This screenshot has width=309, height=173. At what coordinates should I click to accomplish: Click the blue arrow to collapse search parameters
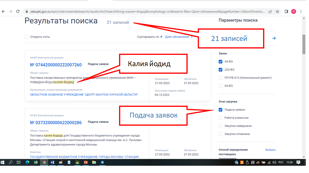(x=274, y=38)
